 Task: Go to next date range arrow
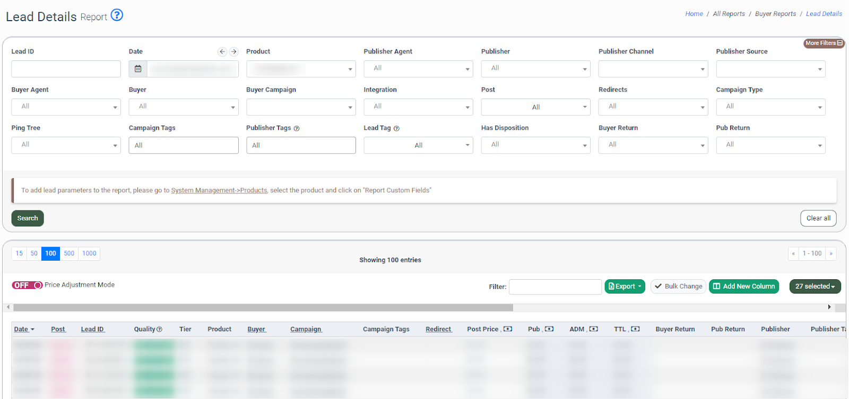tap(233, 52)
